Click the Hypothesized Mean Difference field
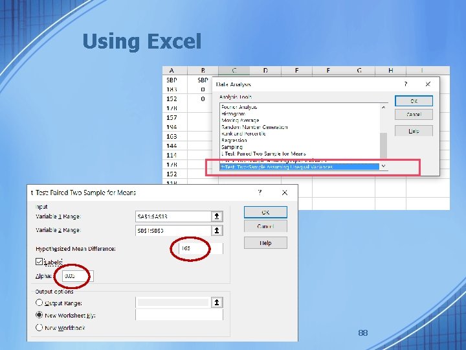Viewport: 466px width, 350px height. 201,248
